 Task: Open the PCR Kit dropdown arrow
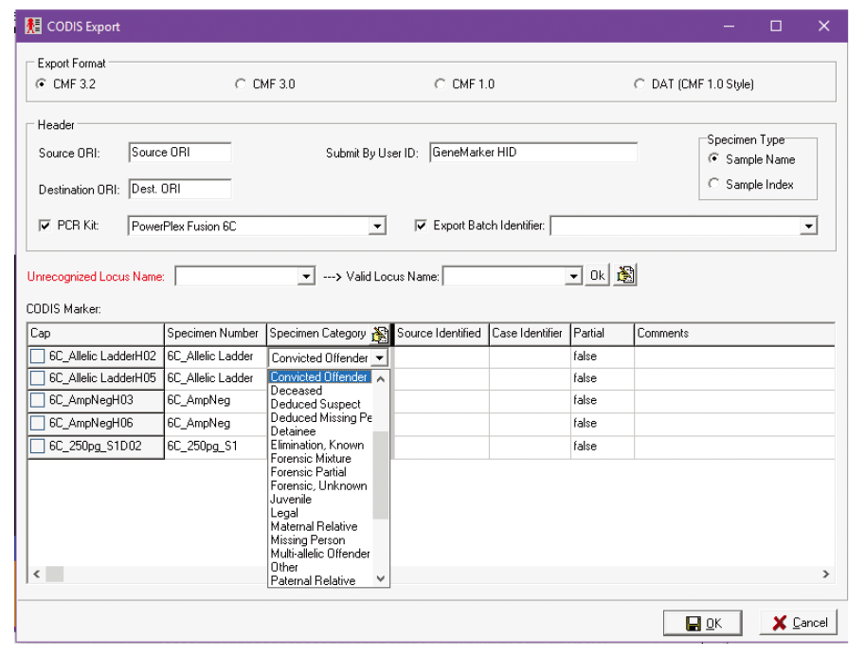point(377,226)
